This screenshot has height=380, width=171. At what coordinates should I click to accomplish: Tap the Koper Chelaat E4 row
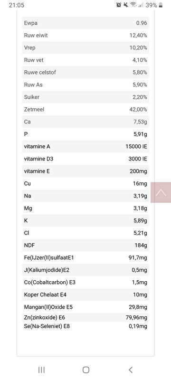tap(85, 294)
